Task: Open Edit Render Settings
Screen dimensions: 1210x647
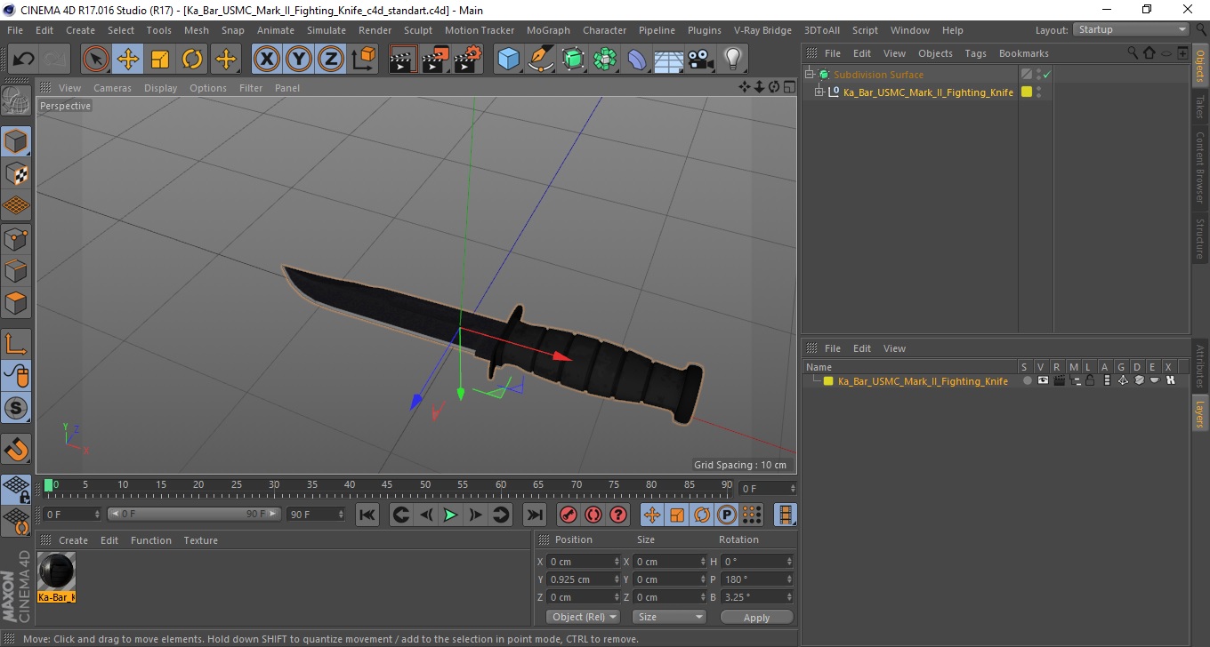Action: 468,60
